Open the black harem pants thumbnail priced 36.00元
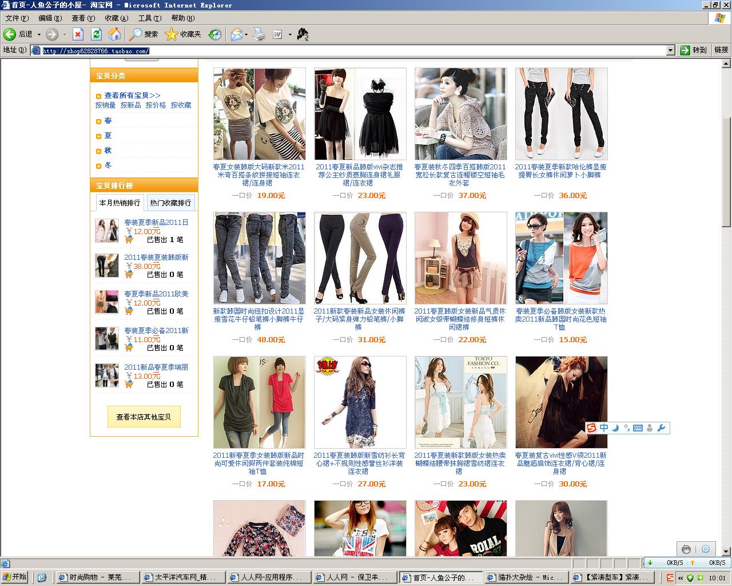 pos(562,114)
